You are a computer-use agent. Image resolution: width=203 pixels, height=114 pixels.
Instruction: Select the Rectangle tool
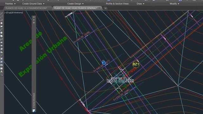[1, 26]
